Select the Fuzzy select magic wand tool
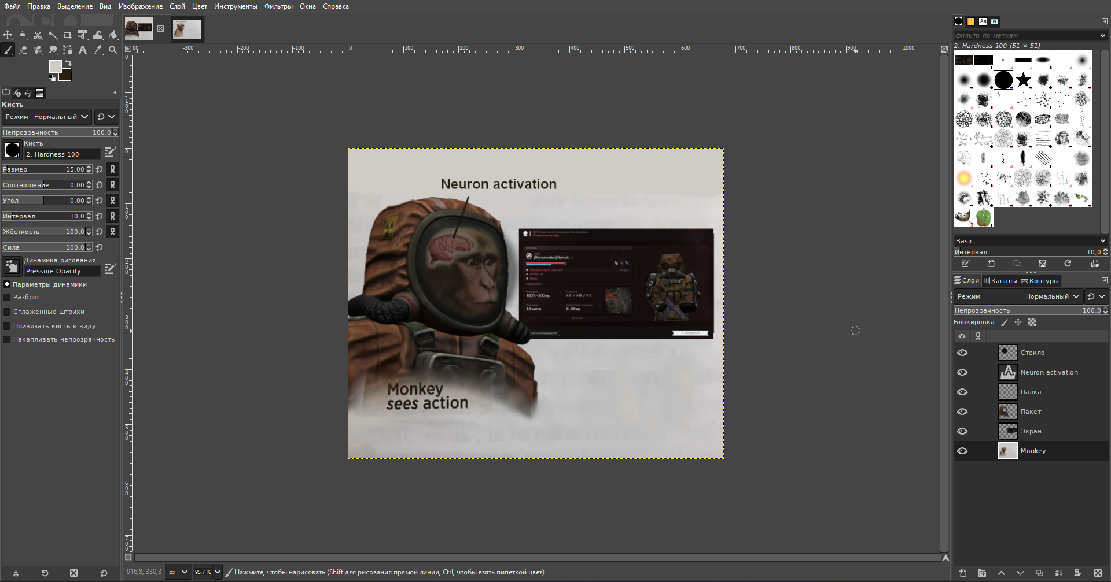Screen dimensions: 1111x582 tap(53, 35)
